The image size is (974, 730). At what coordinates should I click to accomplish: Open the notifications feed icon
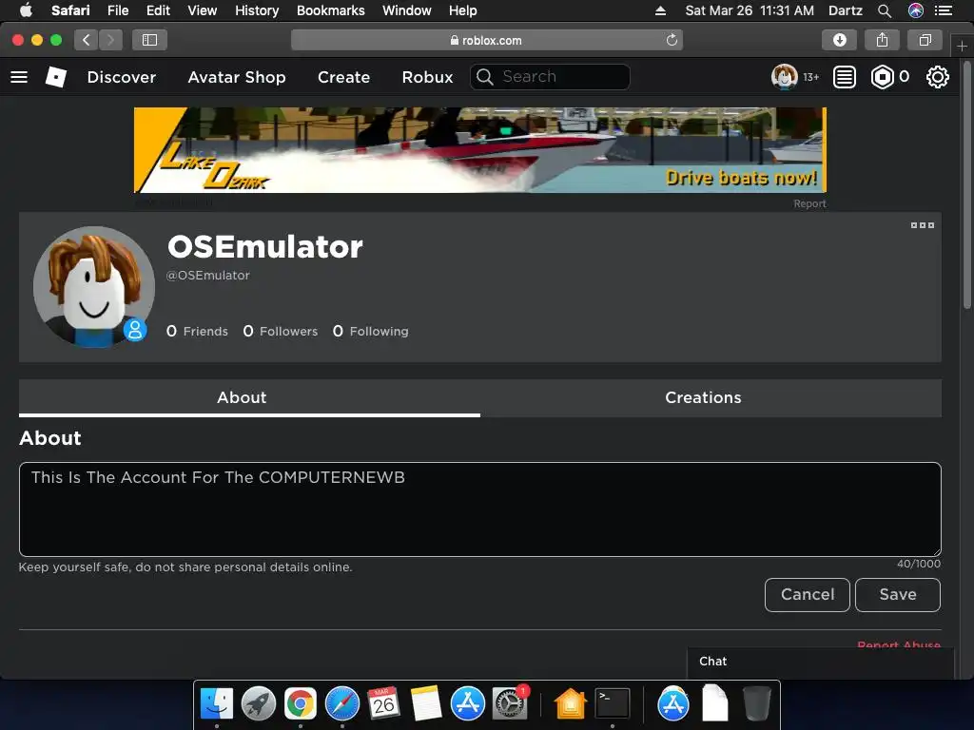[845, 77]
